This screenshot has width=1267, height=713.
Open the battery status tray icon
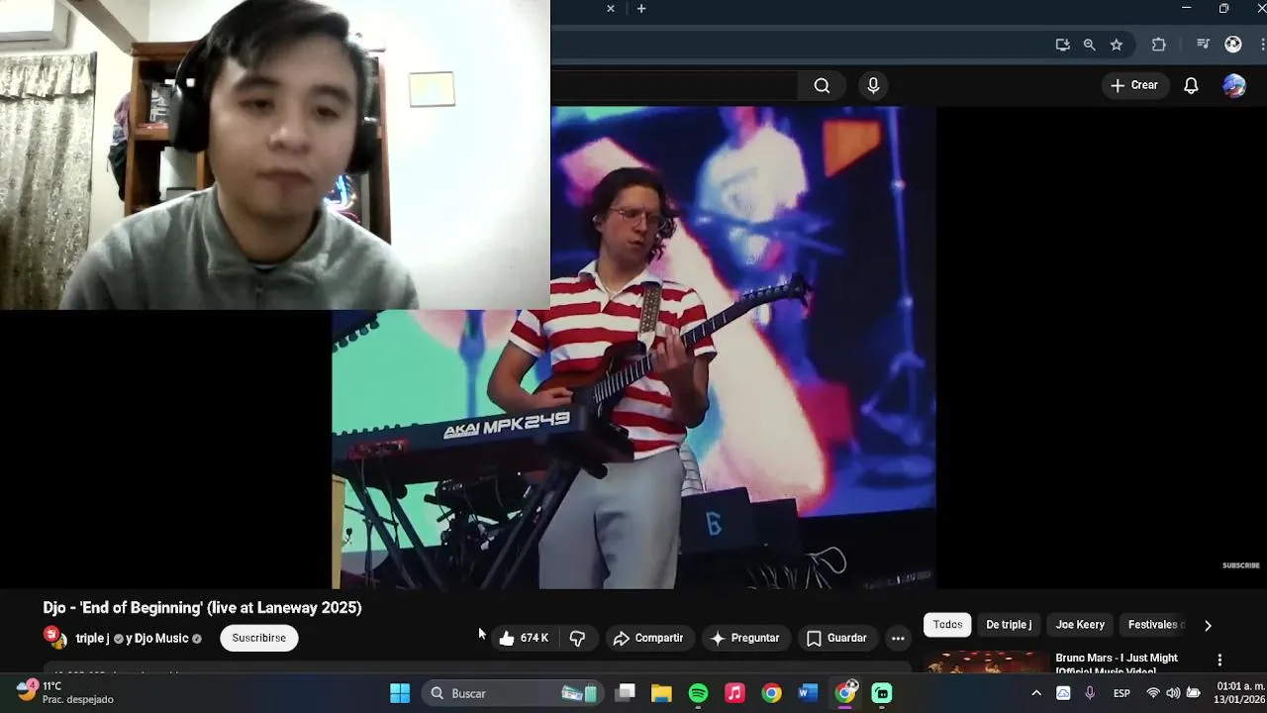(1194, 693)
